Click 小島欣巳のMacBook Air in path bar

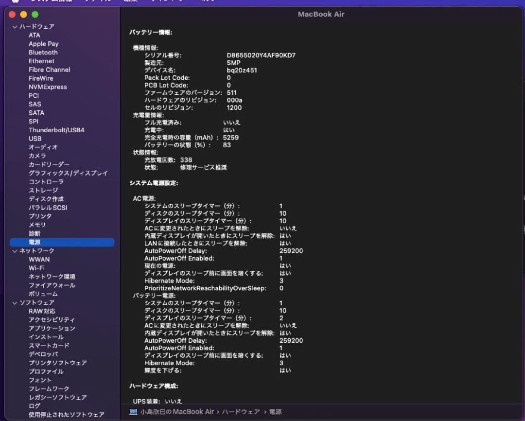[x=177, y=412]
